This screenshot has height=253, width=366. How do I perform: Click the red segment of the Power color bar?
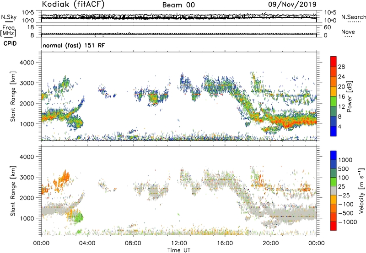tap(334, 61)
